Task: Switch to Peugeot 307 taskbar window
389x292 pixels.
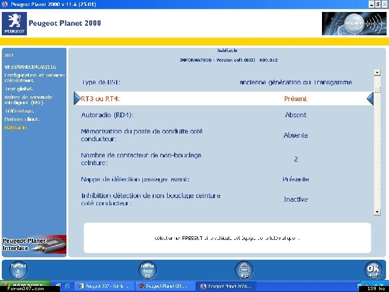Action: (105, 286)
